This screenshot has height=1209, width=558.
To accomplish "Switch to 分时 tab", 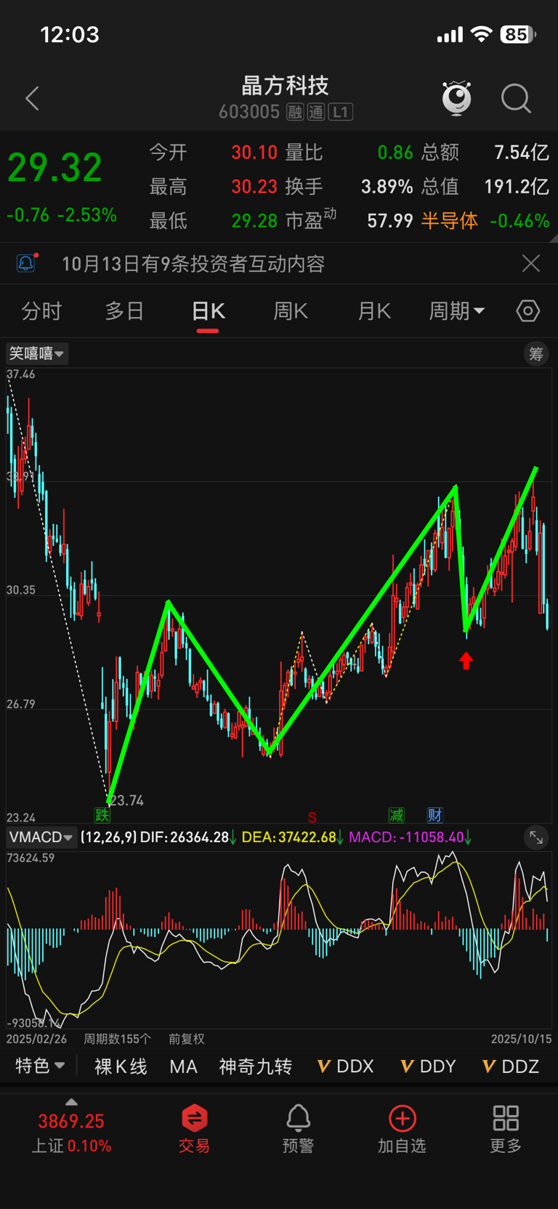I will (41, 311).
